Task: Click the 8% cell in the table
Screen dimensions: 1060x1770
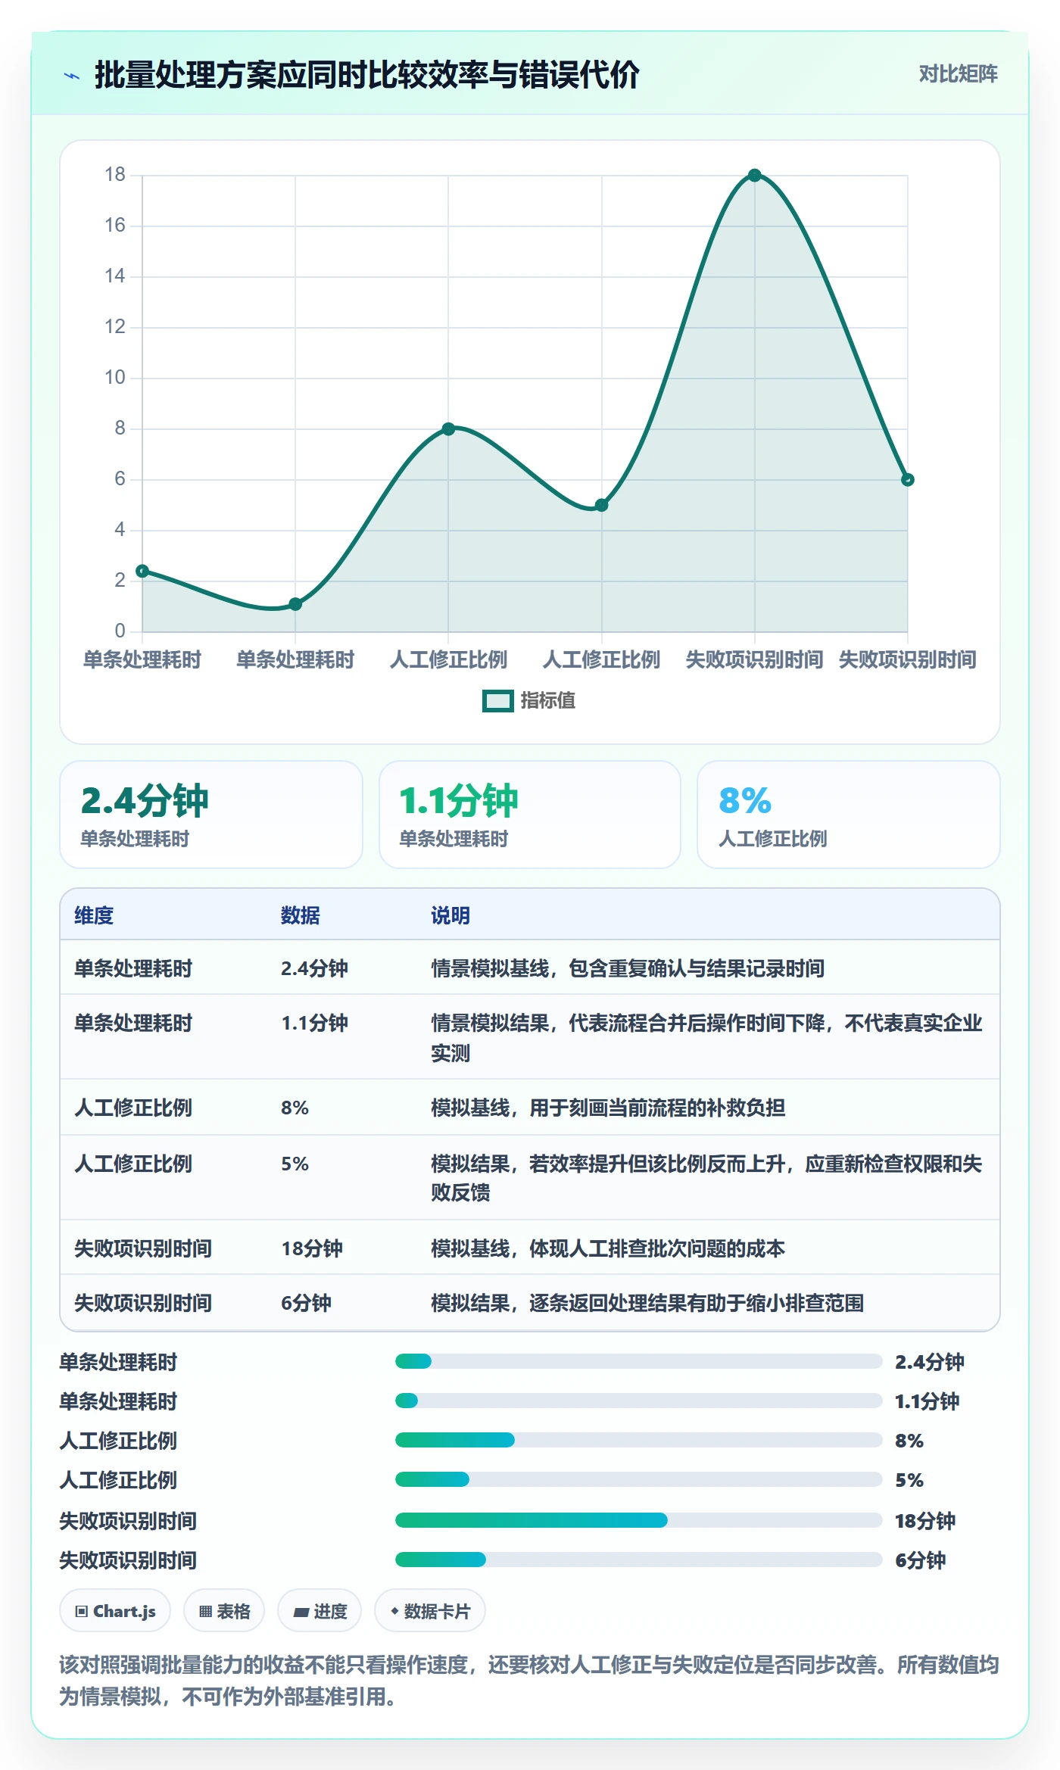Action: pos(295,1108)
